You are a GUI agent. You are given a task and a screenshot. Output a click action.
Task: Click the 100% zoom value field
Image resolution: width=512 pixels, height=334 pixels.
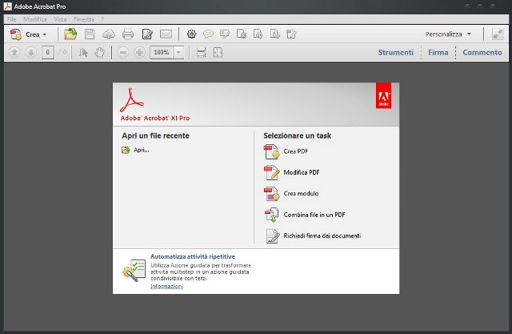[x=162, y=52]
